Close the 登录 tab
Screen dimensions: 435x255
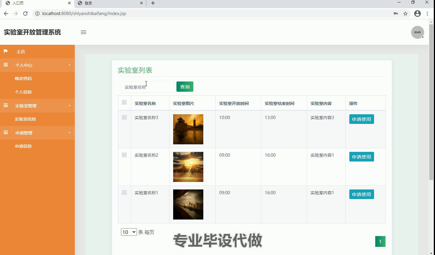point(141,3)
